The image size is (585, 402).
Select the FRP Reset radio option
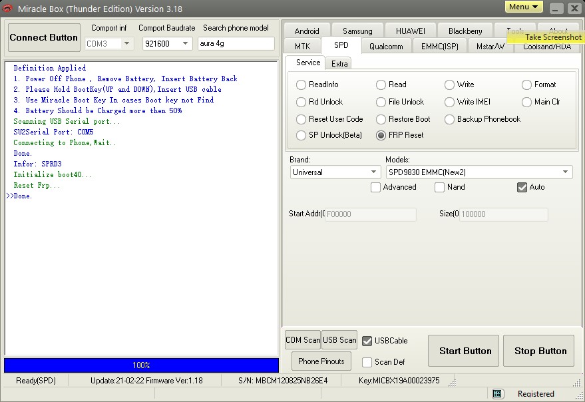399,135
